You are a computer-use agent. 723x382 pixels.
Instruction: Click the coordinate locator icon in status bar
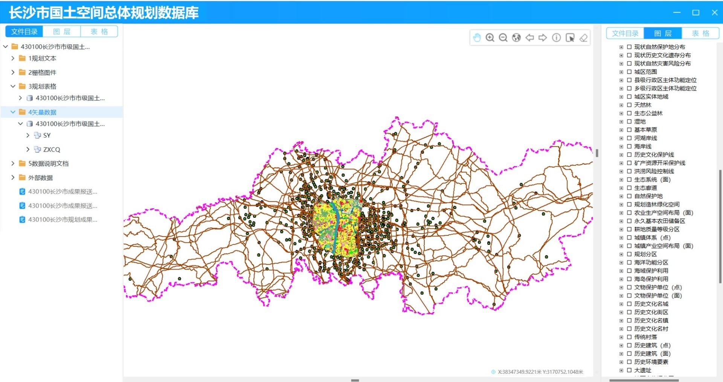coord(493,372)
